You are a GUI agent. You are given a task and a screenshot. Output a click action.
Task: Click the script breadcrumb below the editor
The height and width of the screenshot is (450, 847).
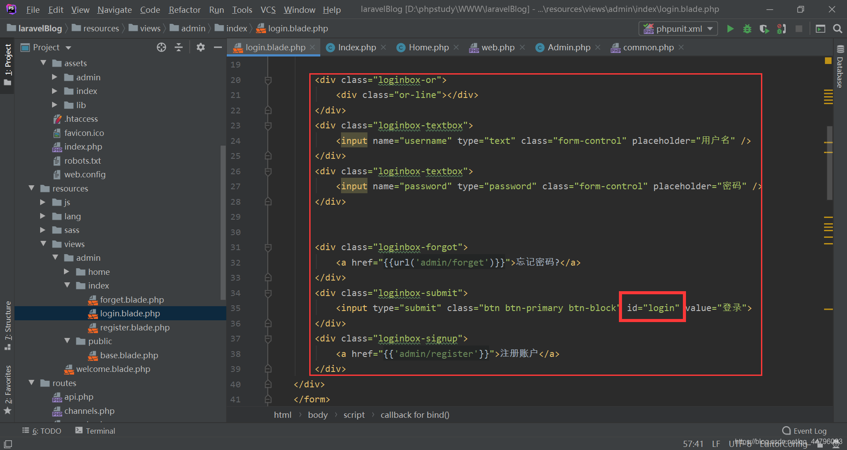tap(354, 415)
